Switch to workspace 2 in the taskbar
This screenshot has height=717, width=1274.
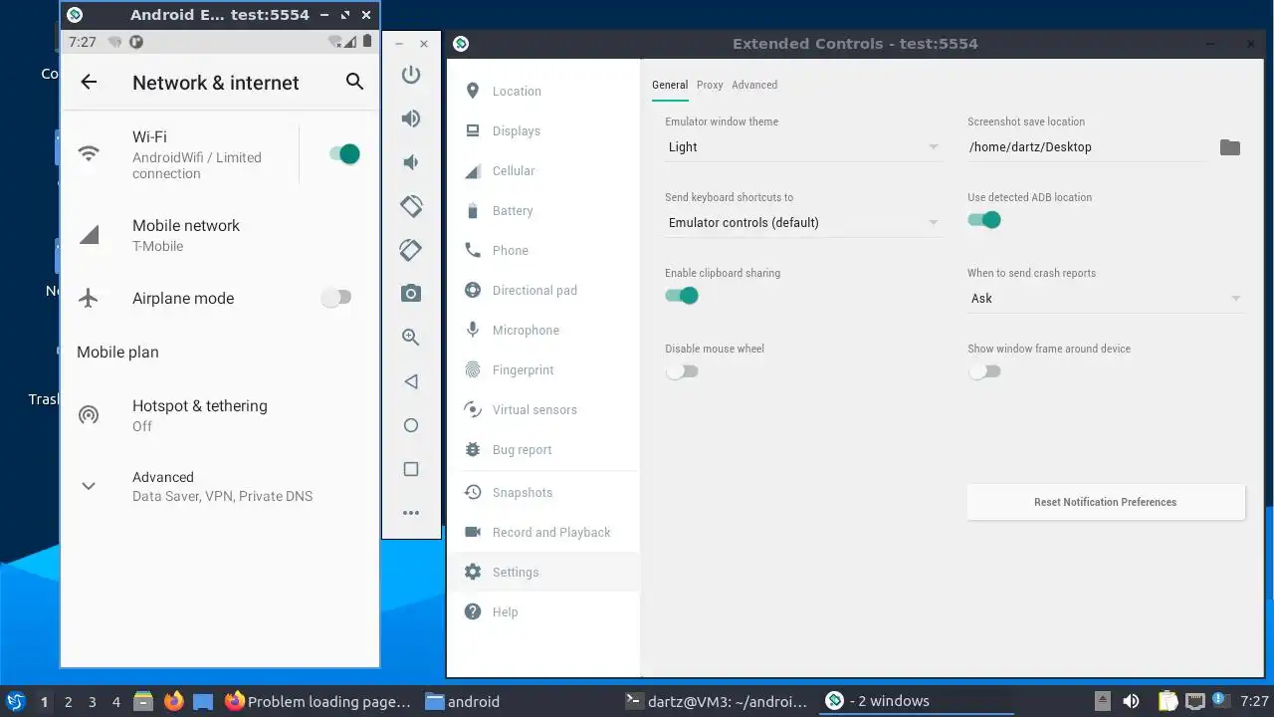pos(69,701)
